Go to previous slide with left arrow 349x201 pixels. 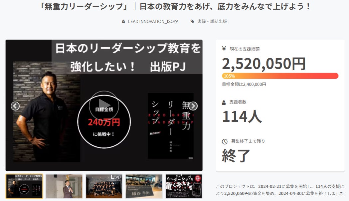[15, 106]
